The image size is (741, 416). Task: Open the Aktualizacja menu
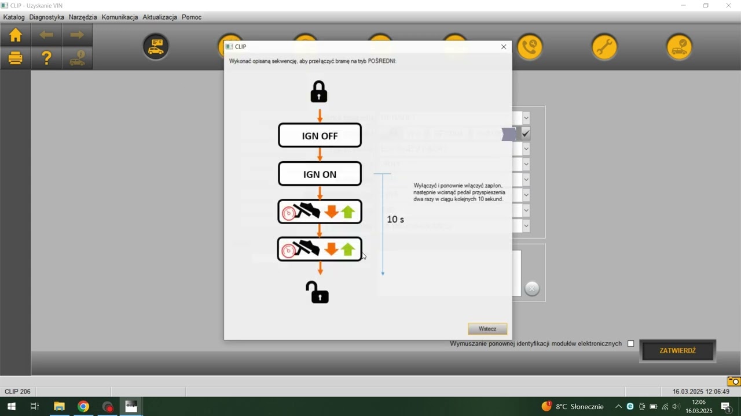point(160,17)
